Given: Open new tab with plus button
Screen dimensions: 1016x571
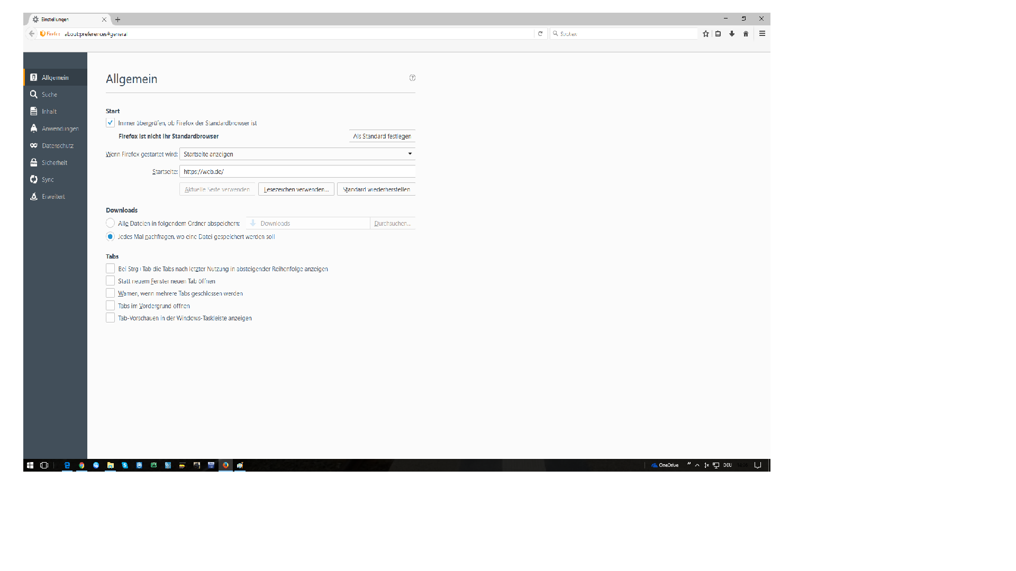Looking at the screenshot, I should [117, 20].
